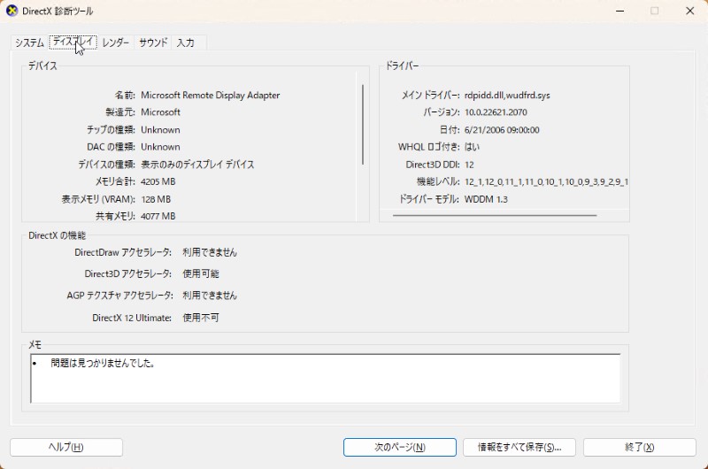
Task: Click device type 表示のみのディスプレイ デバイス
Action: (197, 165)
